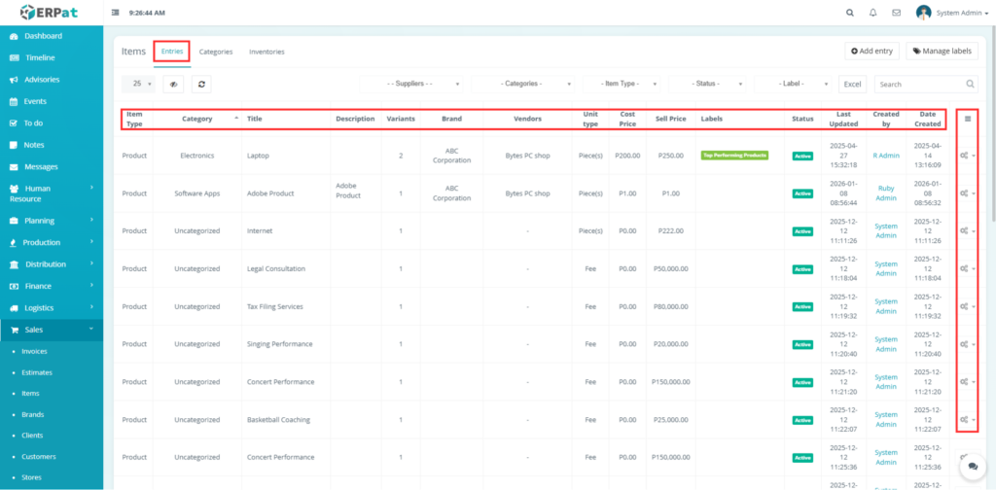996x490 pixels.
Task: Click the column list icon in table header
Action: 967,119
